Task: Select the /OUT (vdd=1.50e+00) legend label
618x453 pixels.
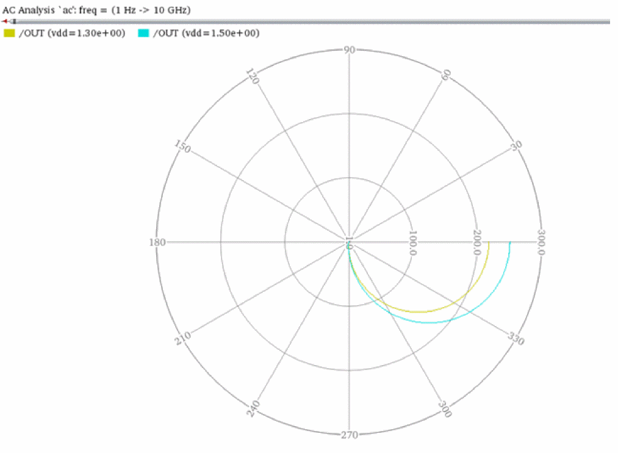Action: click(207, 33)
